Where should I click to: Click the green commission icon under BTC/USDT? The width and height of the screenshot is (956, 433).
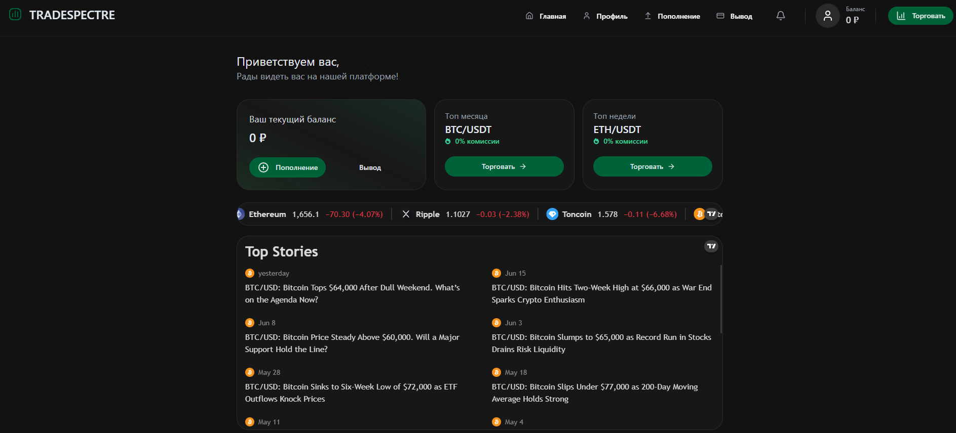[x=448, y=142]
